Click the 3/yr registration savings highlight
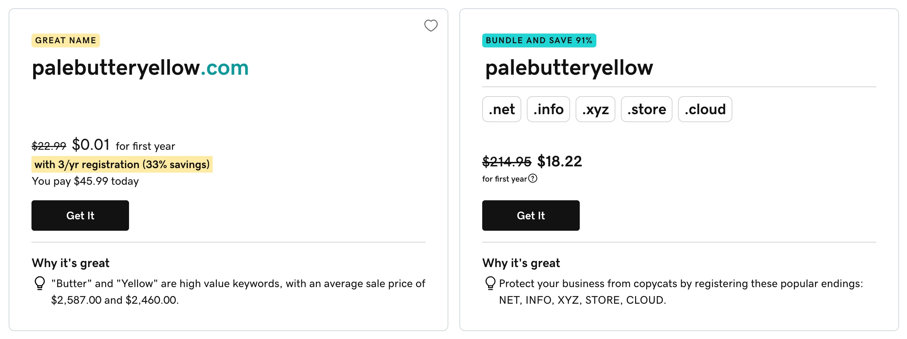907x339 pixels. click(x=122, y=164)
